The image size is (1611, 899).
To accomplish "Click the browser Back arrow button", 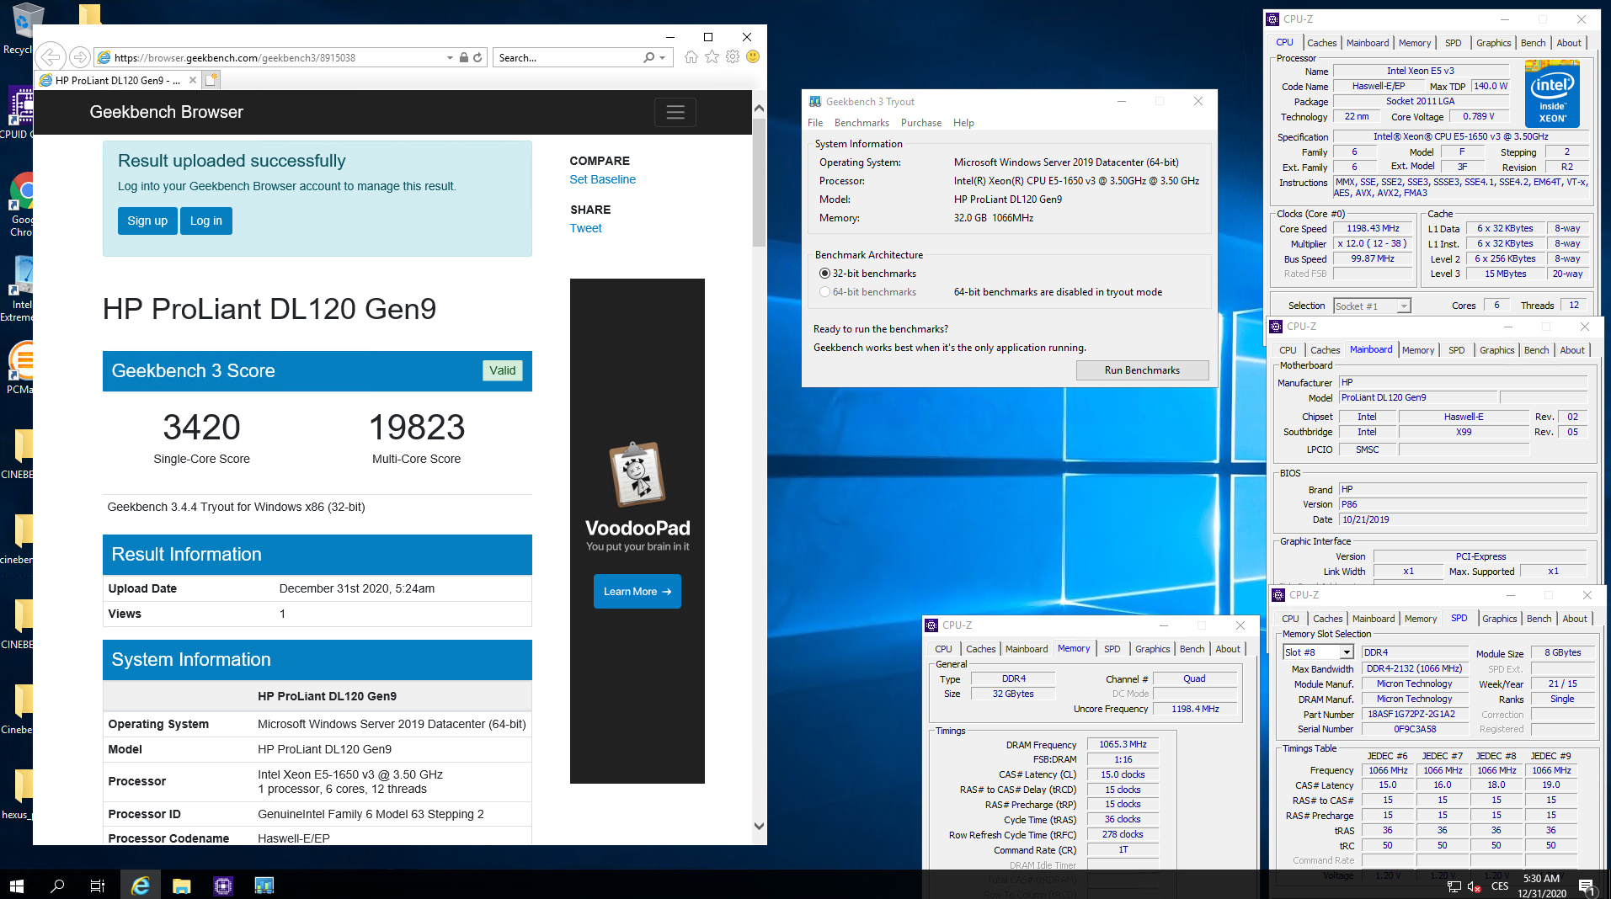I will (x=51, y=57).
